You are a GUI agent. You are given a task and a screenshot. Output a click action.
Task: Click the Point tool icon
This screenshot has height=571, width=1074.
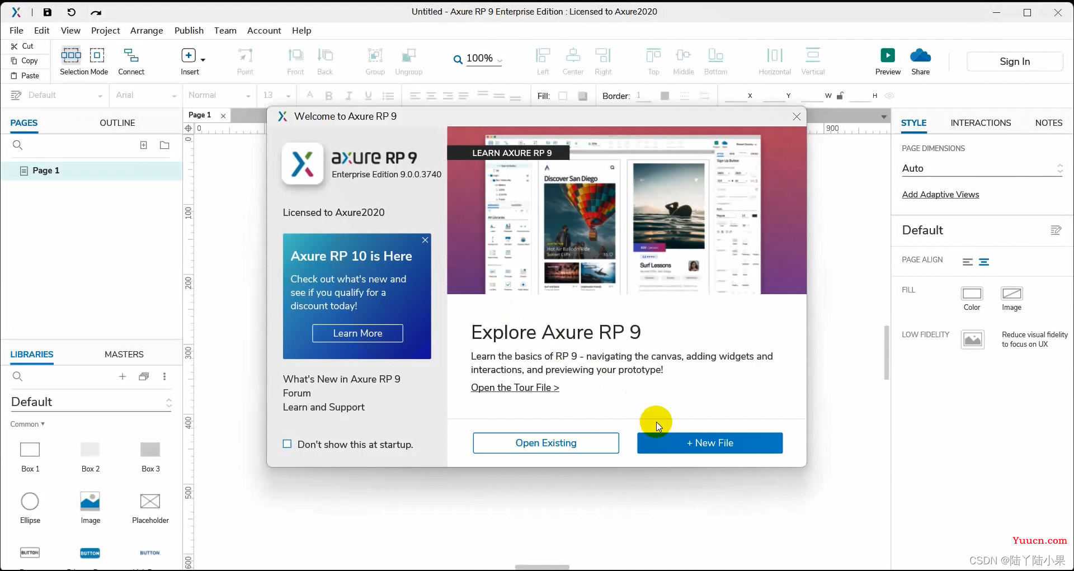click(x=245, y=55)
